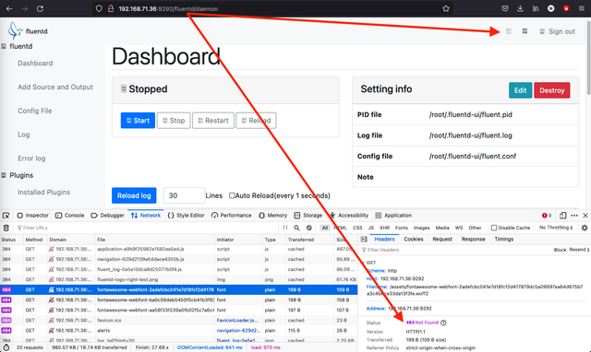Click the Filter Headers input field
The height and width of the screenshot is (352, 591).
pos(454,250)
